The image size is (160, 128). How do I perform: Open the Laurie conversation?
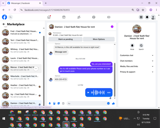(x=21, y=60)
